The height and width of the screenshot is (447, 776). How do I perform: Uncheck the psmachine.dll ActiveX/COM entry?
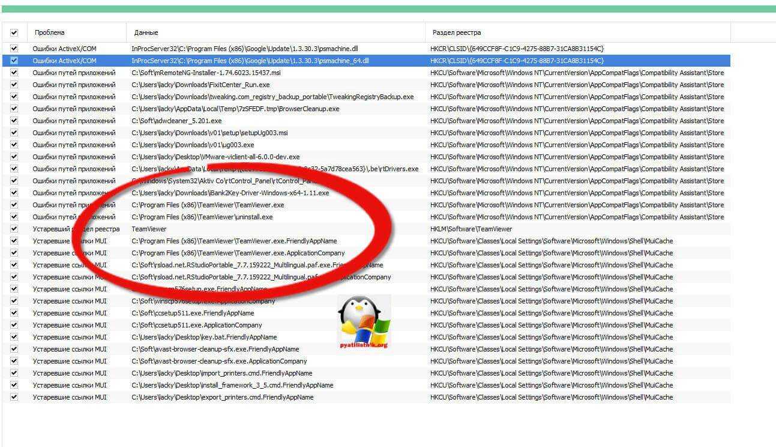[14, 49]
